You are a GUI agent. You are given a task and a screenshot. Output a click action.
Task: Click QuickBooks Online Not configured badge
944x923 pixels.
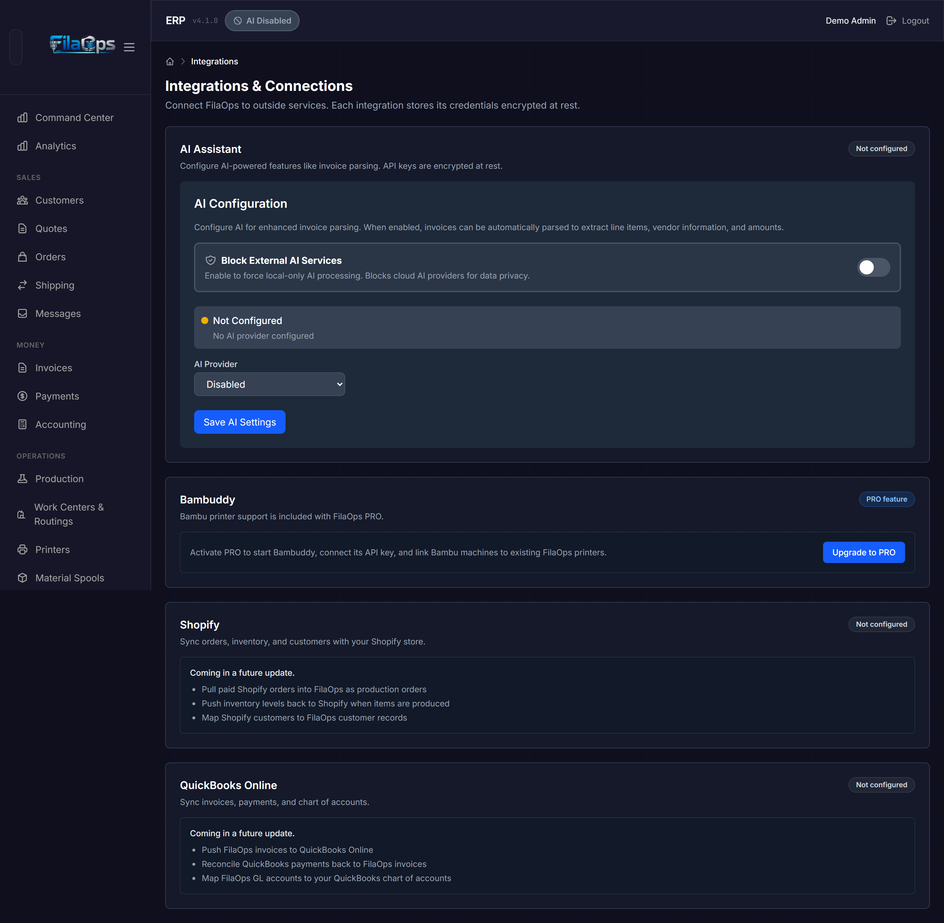[x=881, y=784]
